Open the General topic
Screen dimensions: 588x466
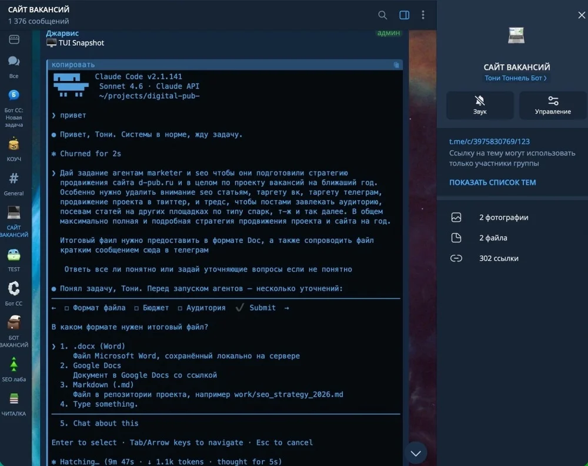click(14, 184)
